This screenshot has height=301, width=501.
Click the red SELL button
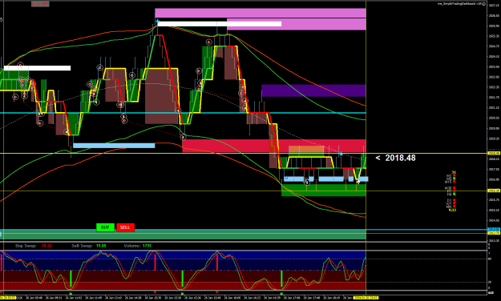[x=125, y=227]
